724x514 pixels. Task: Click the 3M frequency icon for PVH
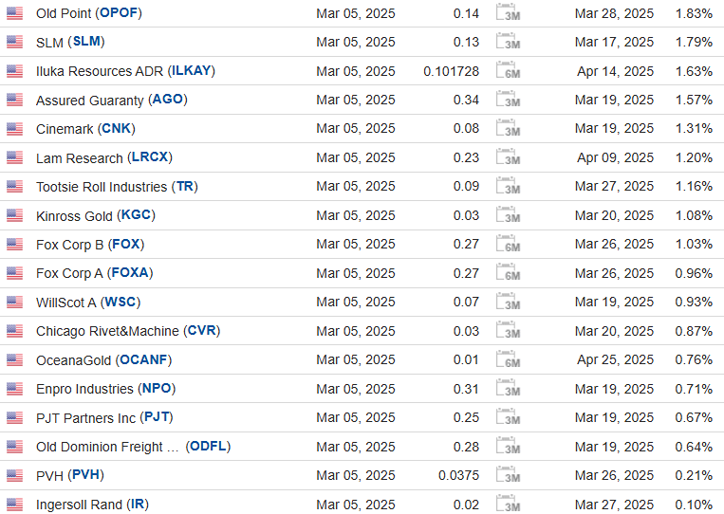pos(510,476)
